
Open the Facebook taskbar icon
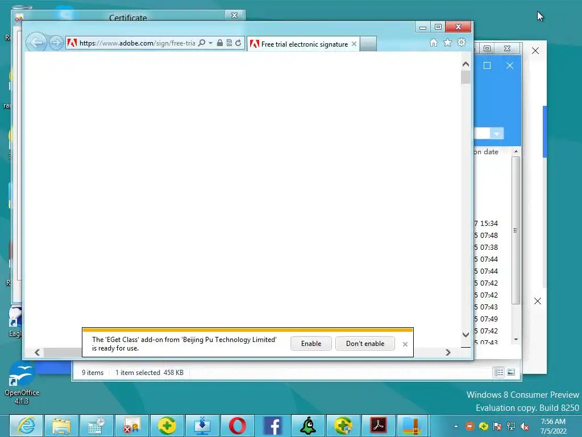(273, 426)
